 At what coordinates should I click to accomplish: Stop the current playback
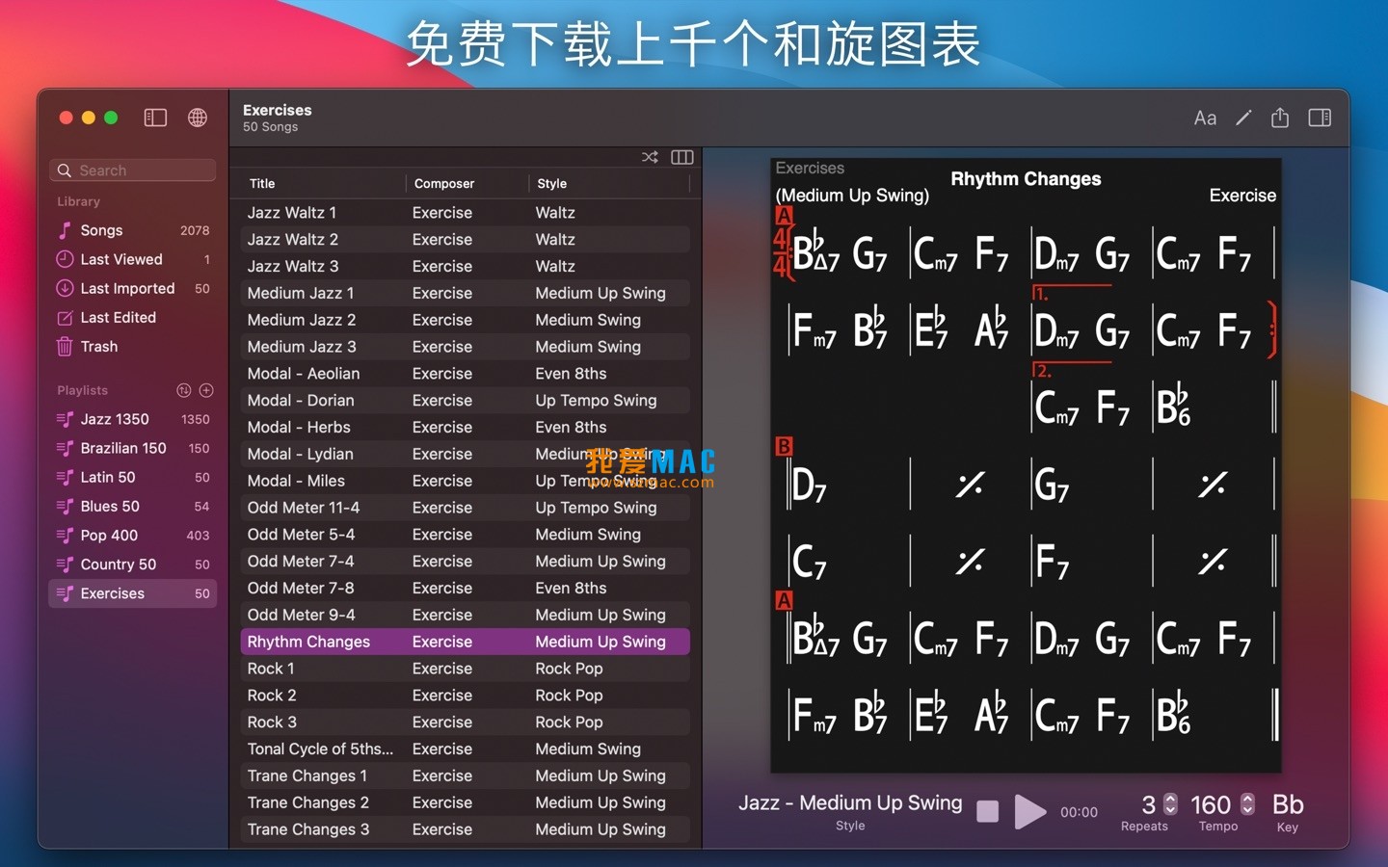point(987,811)
